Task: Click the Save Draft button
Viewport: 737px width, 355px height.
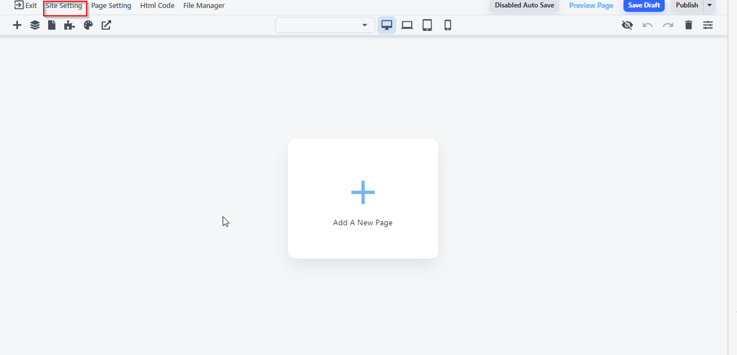Action: [644, 6]
